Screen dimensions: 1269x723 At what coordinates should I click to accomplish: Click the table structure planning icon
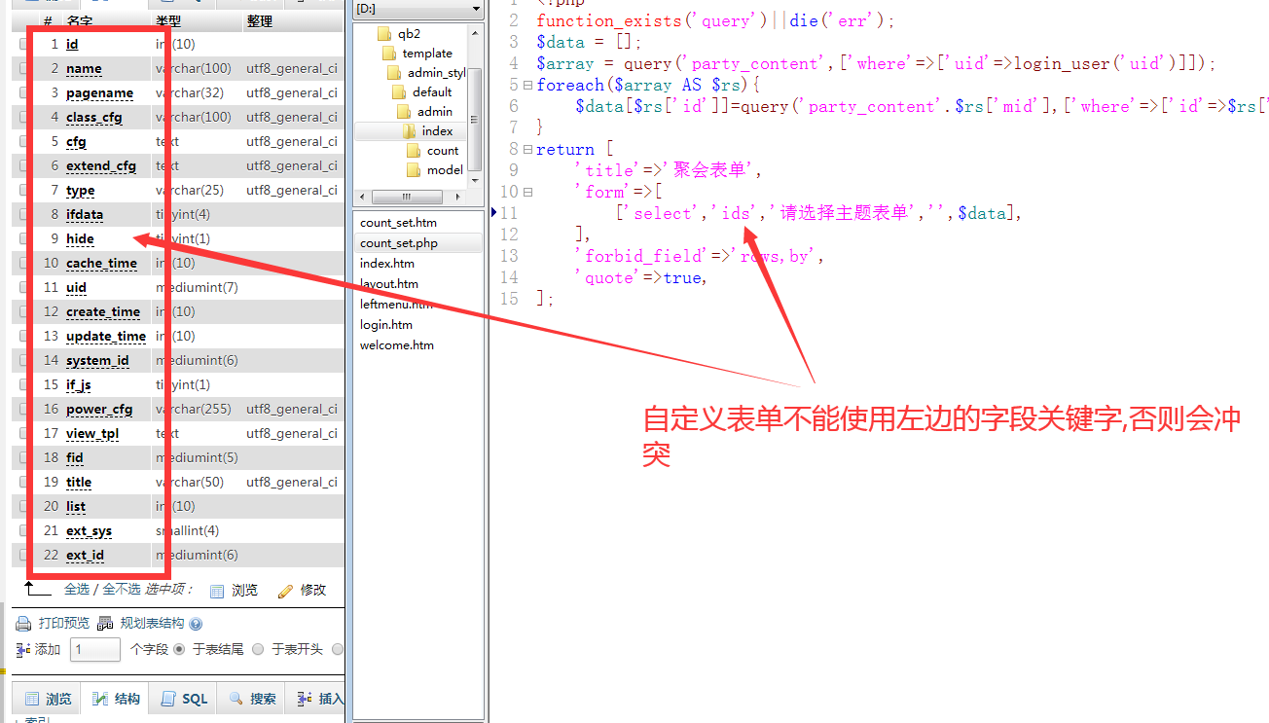105,624
